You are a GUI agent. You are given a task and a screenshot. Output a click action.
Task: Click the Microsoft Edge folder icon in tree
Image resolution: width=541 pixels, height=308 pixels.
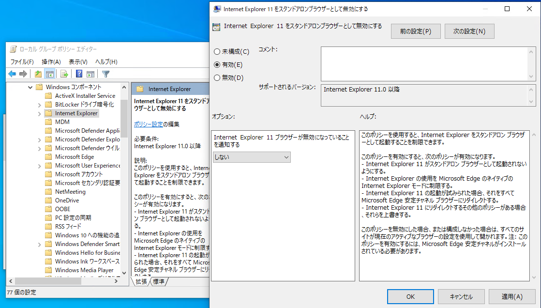(x=48, y=157)
